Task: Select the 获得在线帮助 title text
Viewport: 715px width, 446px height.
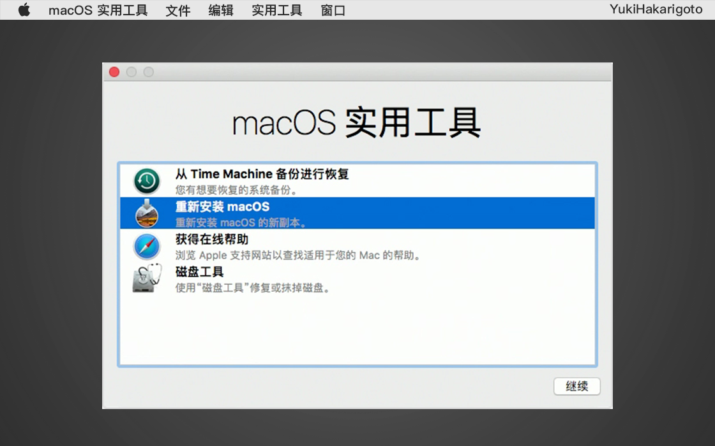Action: click(x=212, y=240)
